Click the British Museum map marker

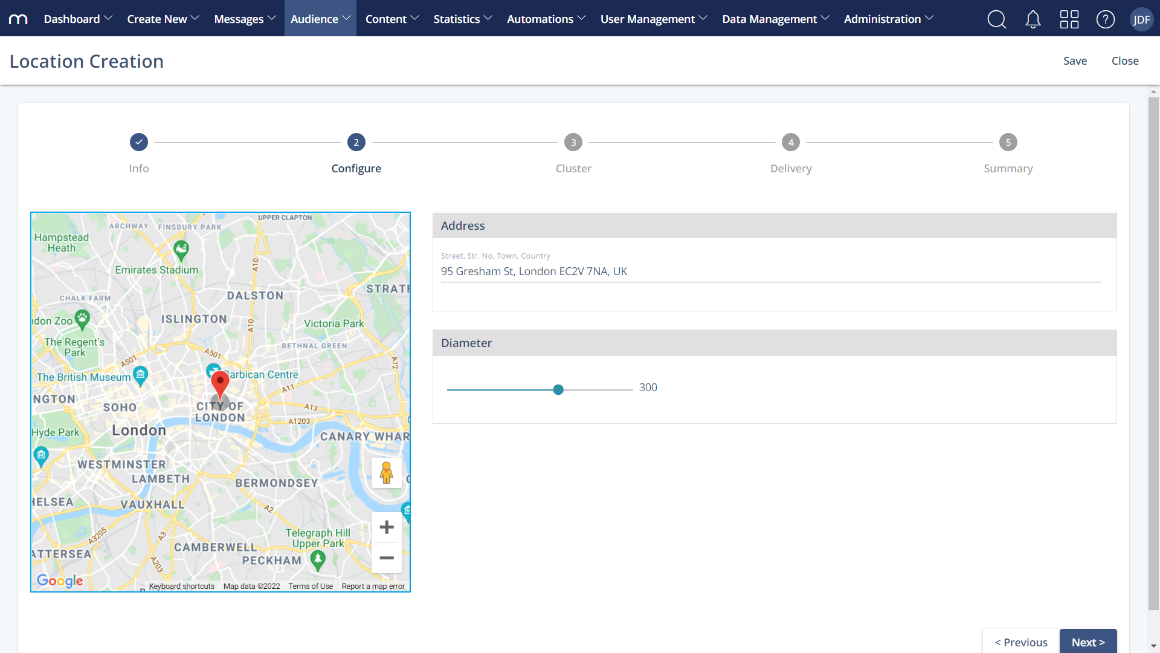[140, 375]
